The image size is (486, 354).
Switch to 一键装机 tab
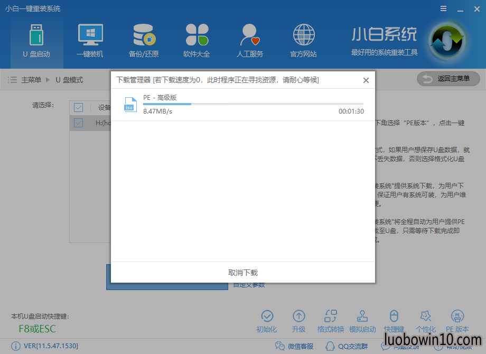(x=90, y=41)
